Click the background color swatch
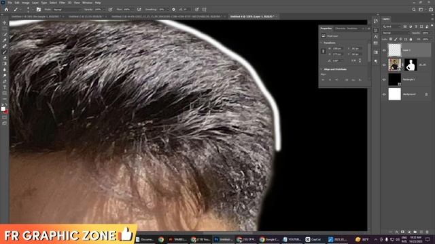 (6, 111)
